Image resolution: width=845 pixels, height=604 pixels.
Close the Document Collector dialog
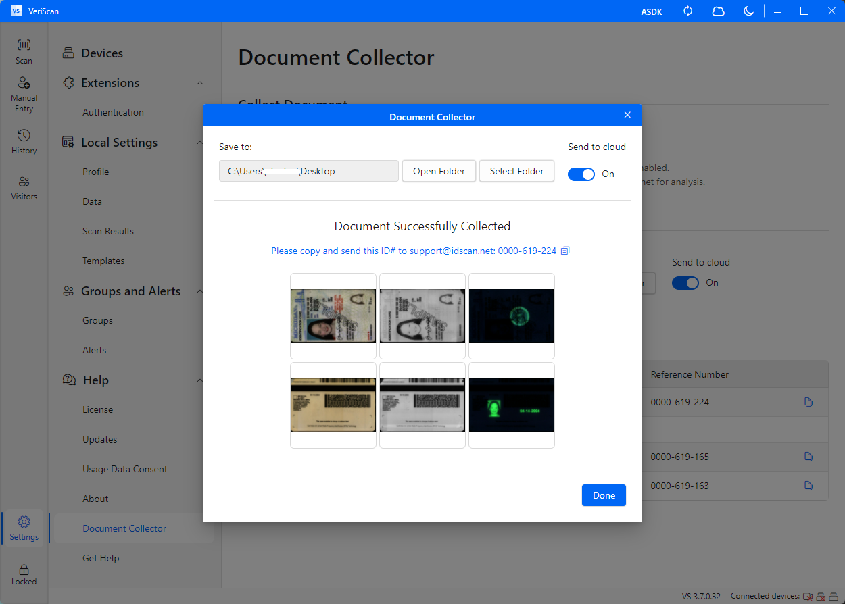pyautogui.click(x=627, y=115)
